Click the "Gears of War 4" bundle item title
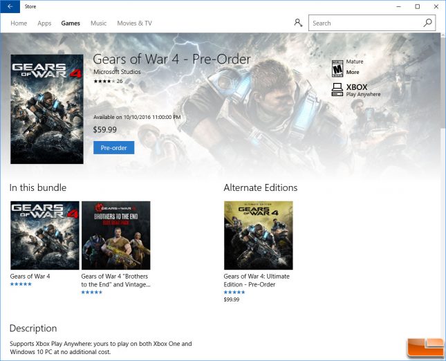Screen dimensions: 446x361 (30, 276)
